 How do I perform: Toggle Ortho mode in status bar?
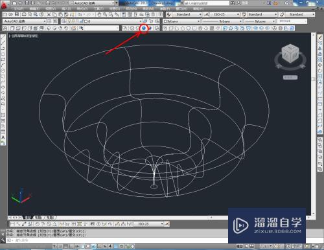point(71,246)
